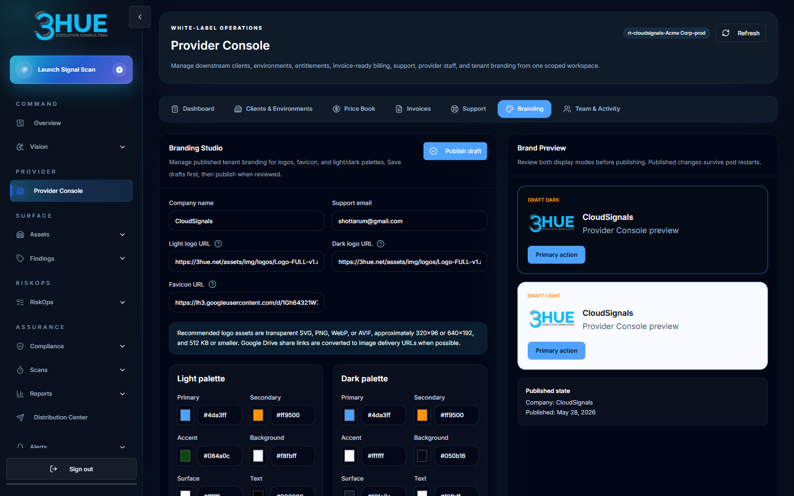Click the Support email input field

click(409, 221)
